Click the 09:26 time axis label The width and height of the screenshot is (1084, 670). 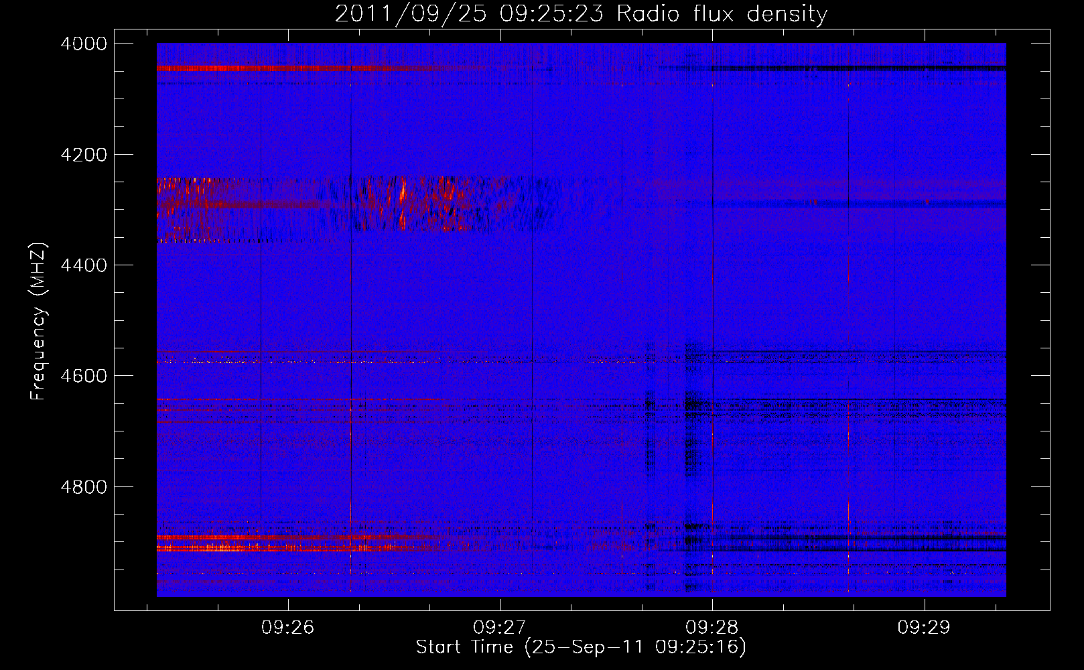click(288, 628)
